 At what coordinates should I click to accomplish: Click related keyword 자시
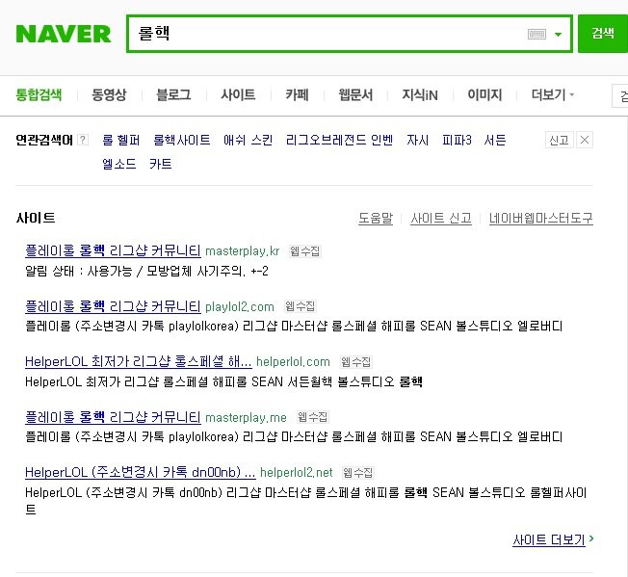pyautogui.click(x=417, y=140)
